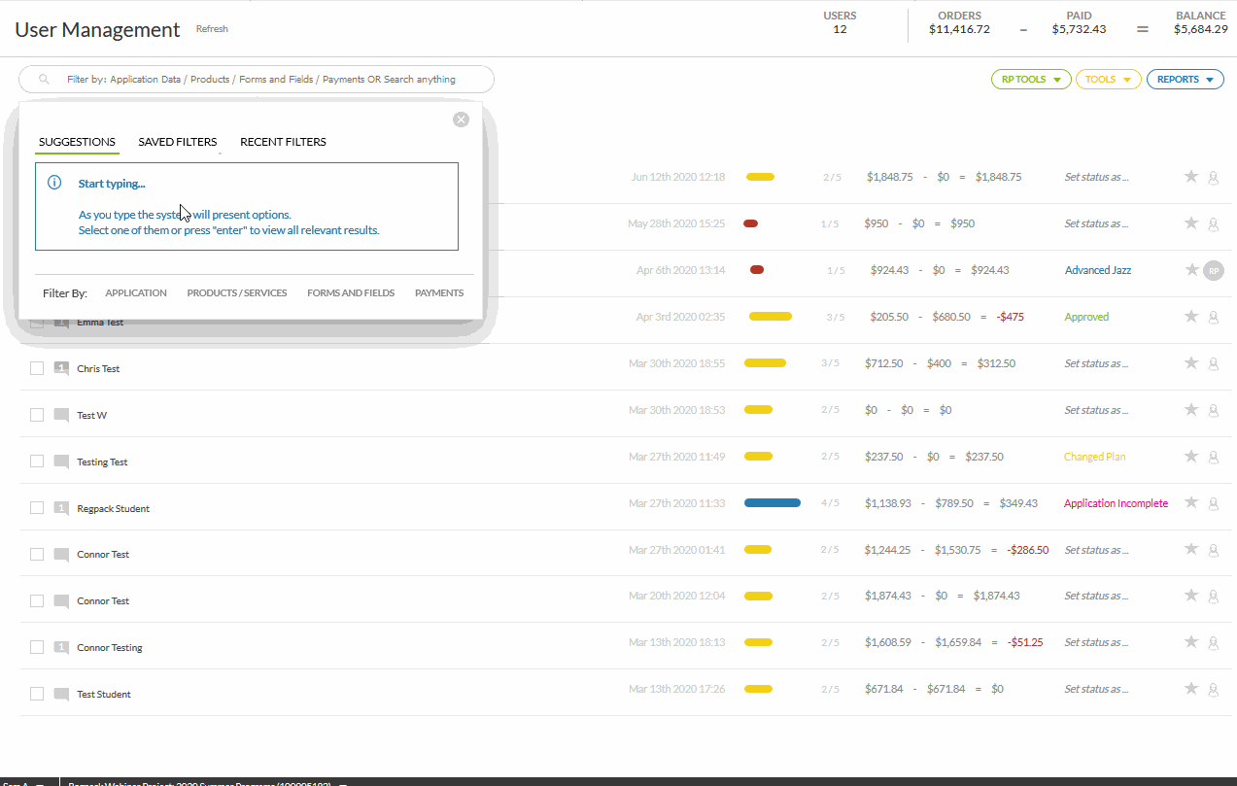Open the TOOLS dropdown
Screen dimensions: 1237x786
(1108, 79)
